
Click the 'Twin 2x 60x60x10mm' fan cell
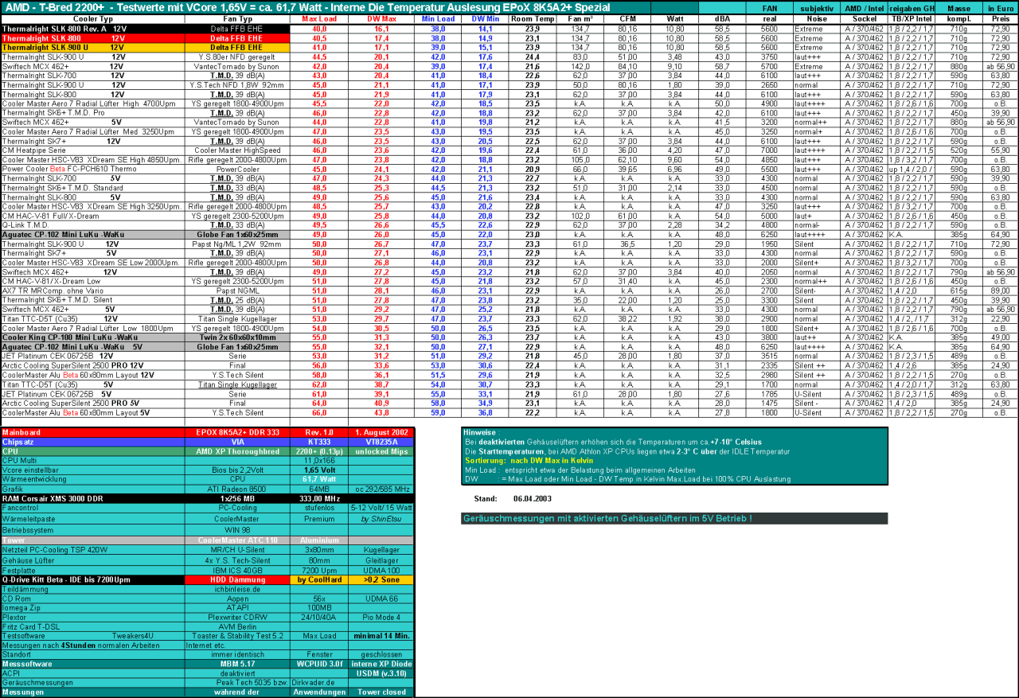(237, 337)
